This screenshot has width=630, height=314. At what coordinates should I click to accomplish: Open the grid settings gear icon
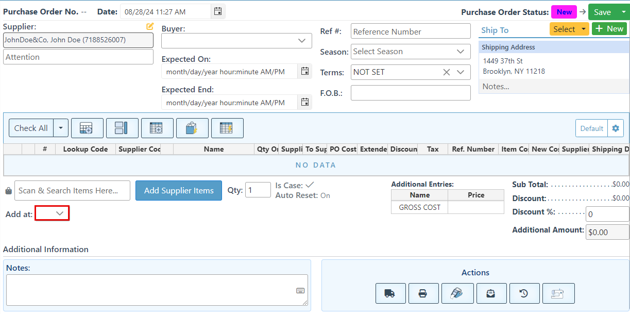coord(616,128)
